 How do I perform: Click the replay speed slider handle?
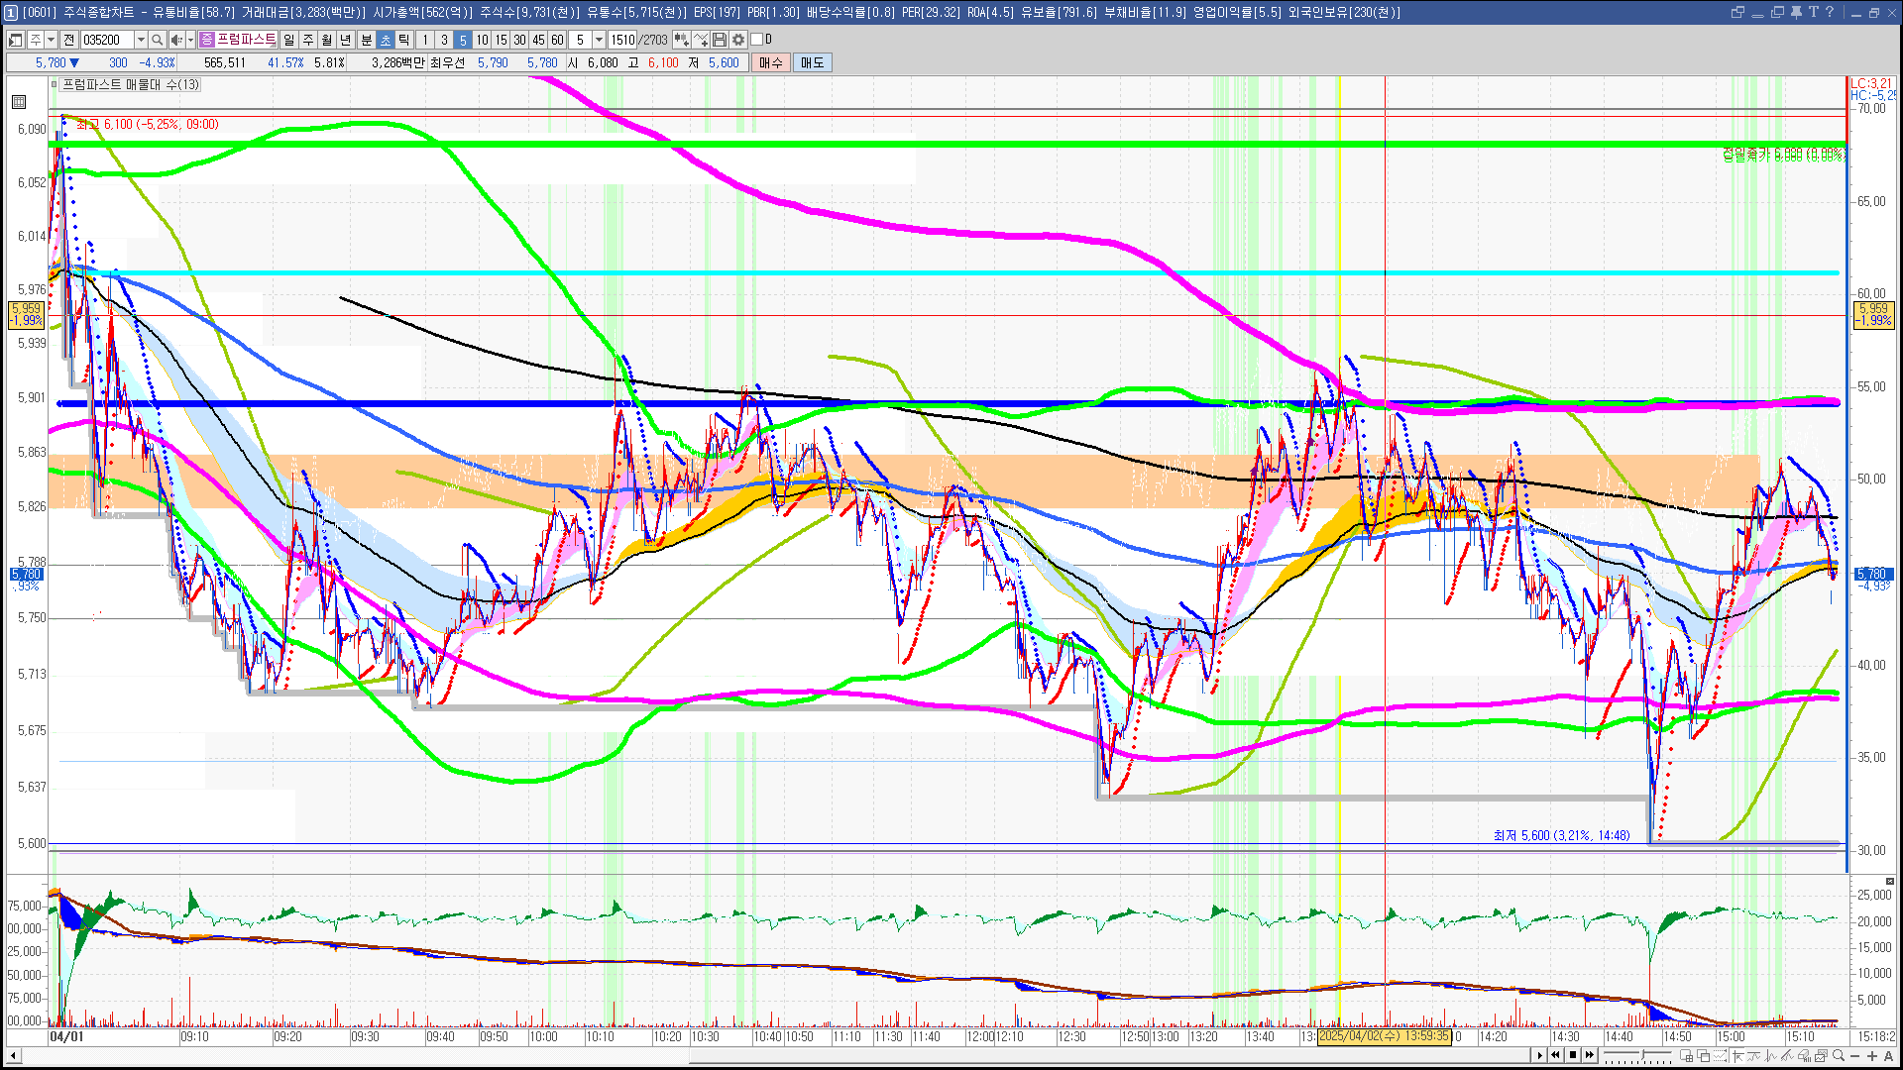click(x=1642, y=1054)
